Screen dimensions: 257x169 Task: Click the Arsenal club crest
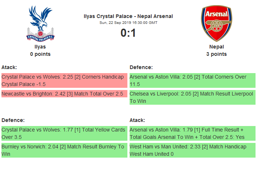tap(217, 23)
